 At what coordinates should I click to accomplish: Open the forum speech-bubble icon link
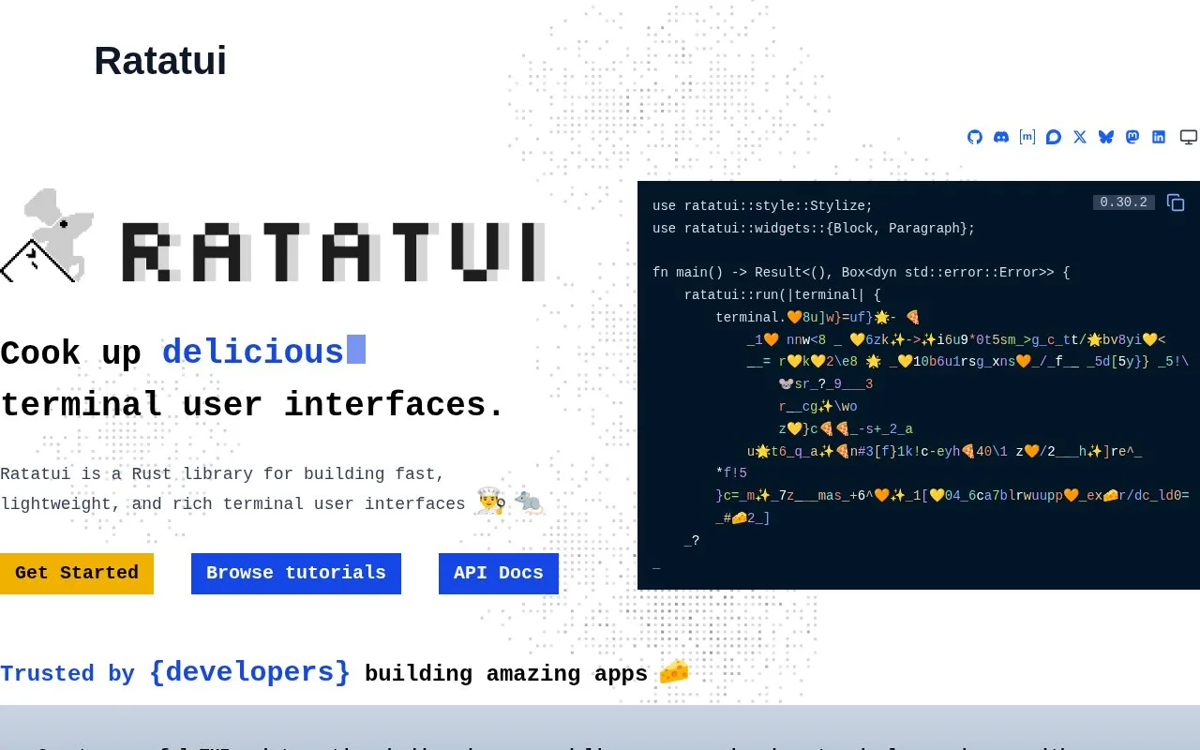(1054, 137)
